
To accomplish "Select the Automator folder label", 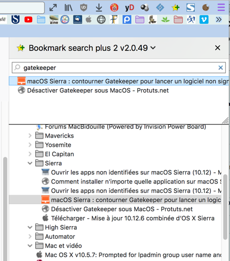I will pos(60,237).
